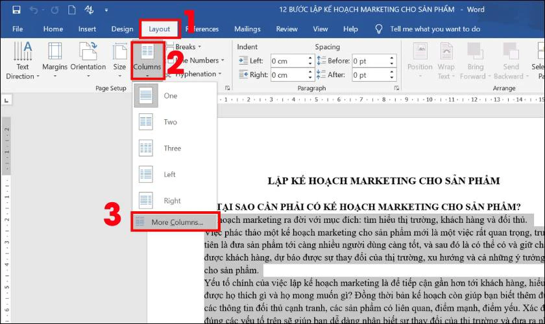Open the Line Numbers dropdown
This screenshot has width=545, height=324.
tap(197, 60)
